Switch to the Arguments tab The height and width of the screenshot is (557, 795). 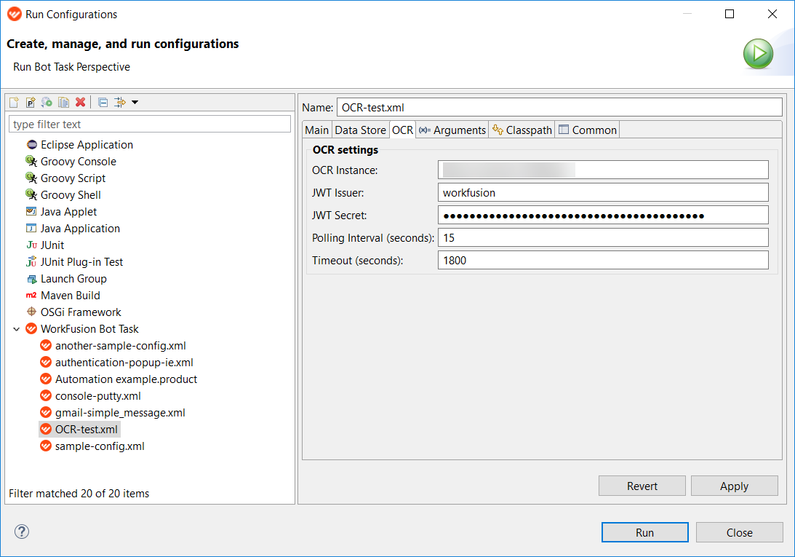[452, 130]
